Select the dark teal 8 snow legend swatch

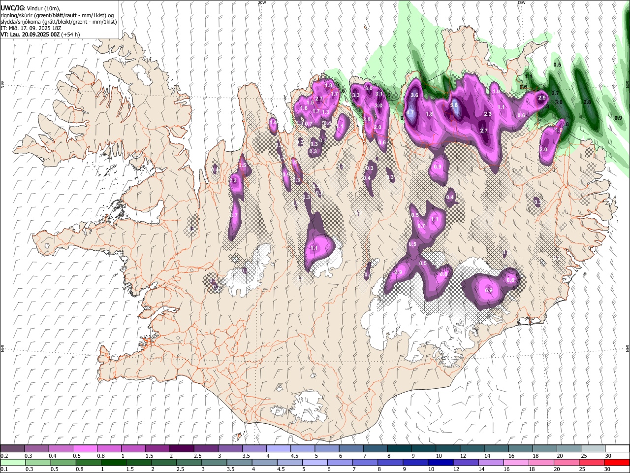click(399, 449)
